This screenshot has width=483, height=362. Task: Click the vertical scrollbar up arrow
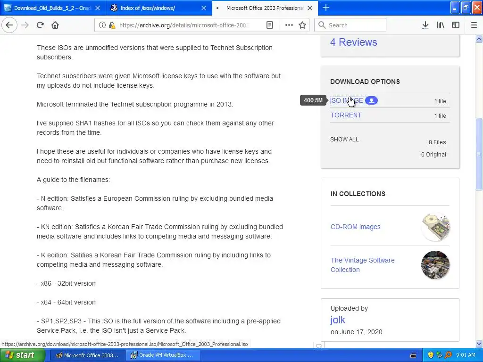pyautogui.click(x=479, y=39)
